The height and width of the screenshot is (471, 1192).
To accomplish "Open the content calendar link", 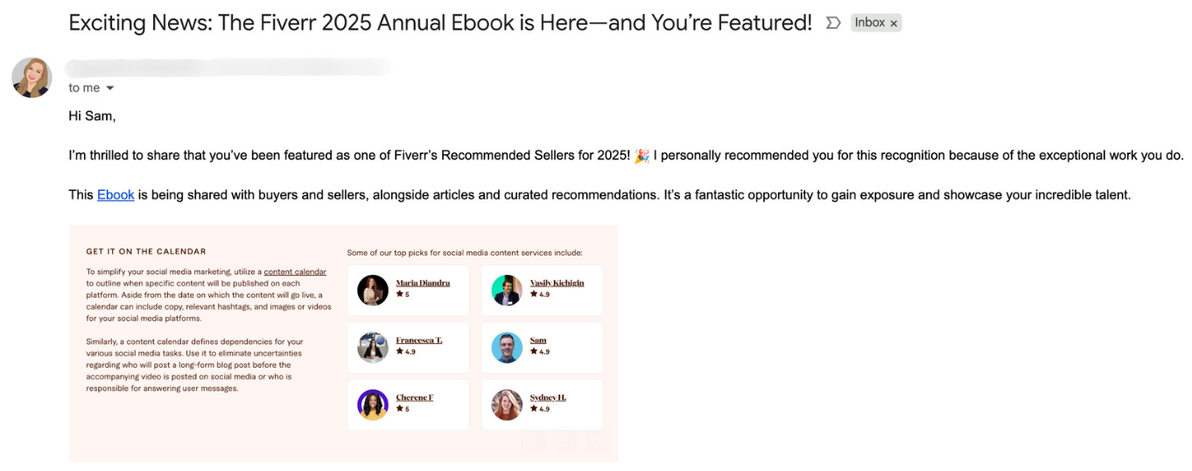I will 295,272.
